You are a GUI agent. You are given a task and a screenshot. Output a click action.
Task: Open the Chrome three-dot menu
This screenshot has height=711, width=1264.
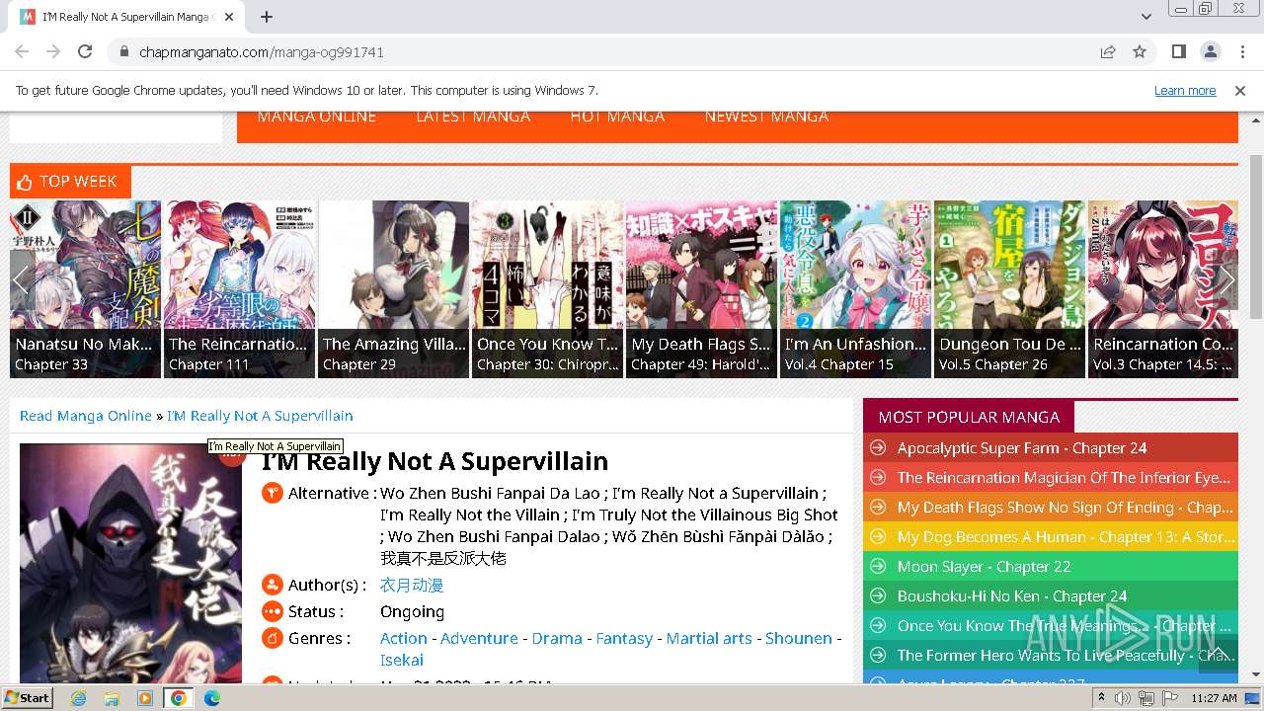[1241, 51]
